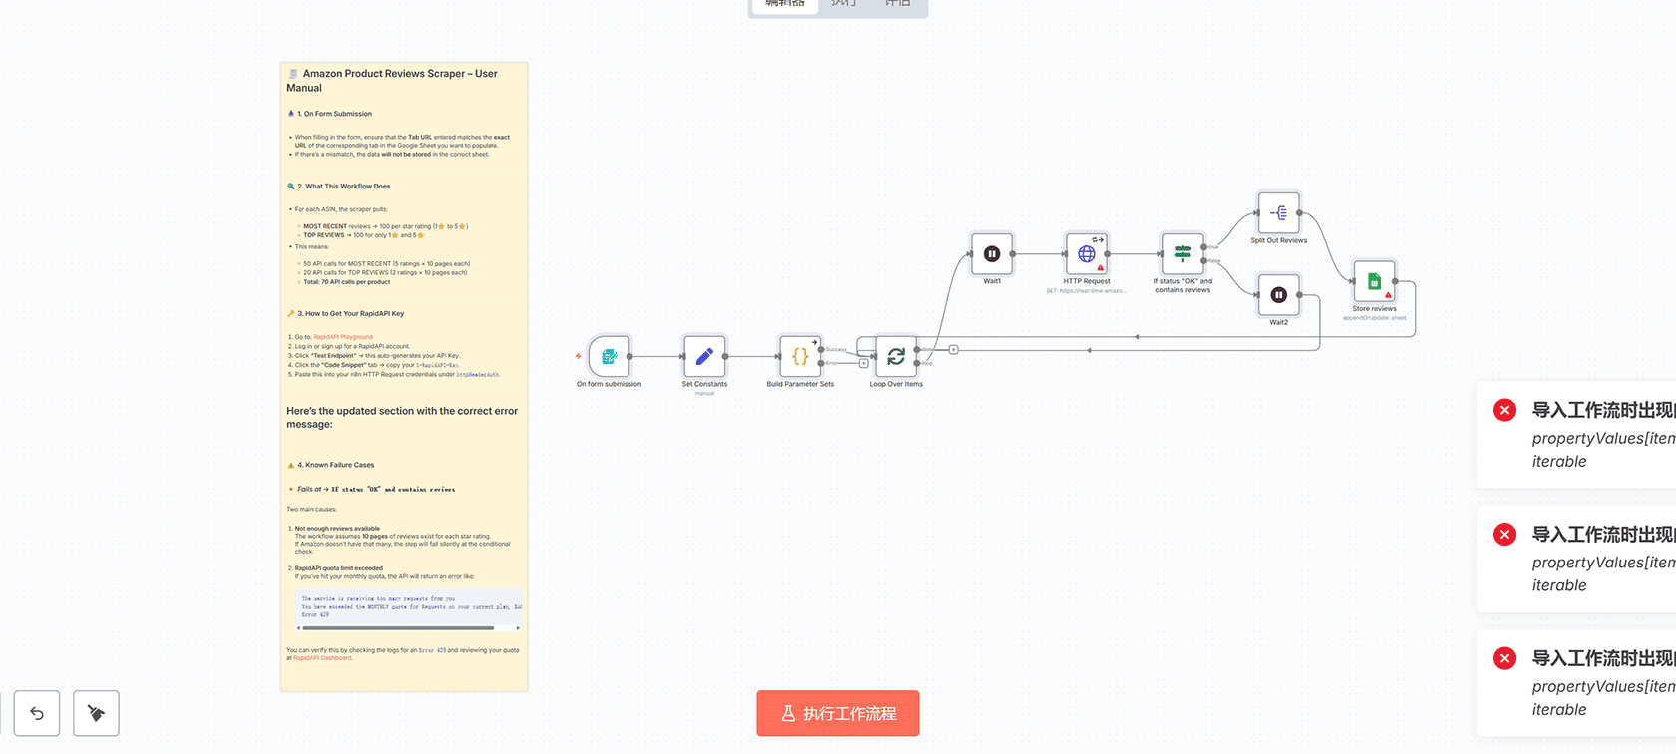
Task: Open the HTTP Request globe node
Action: (x=1087, y=254)
